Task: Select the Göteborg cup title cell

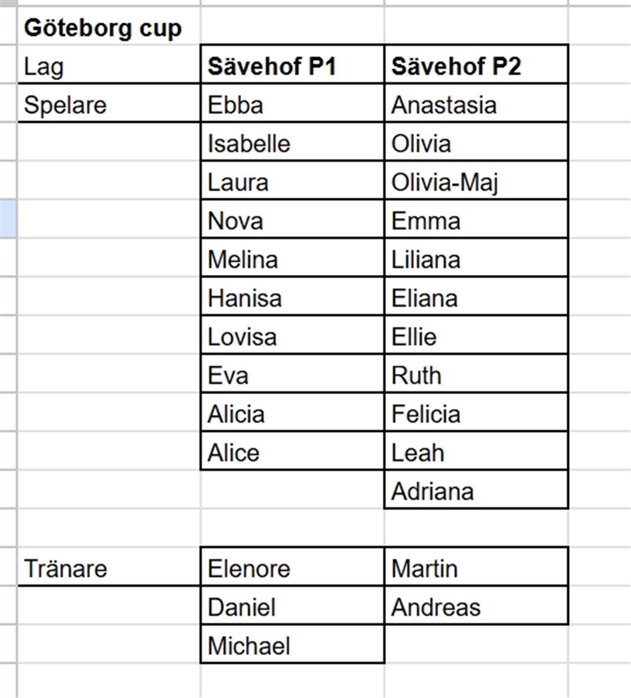Action: pyautogui.click(x=108, y=27)
